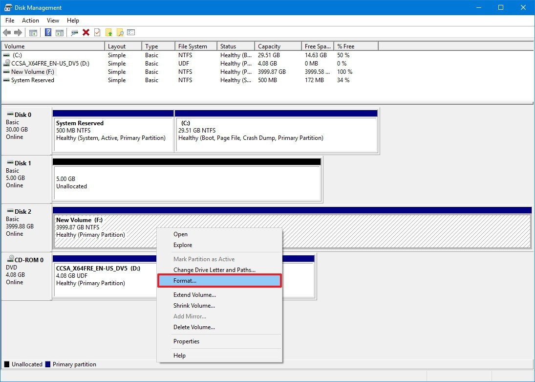Select CCSA_X64FRE_EN-US_DV5 (D:) in volume list

[x=50, y=63]
